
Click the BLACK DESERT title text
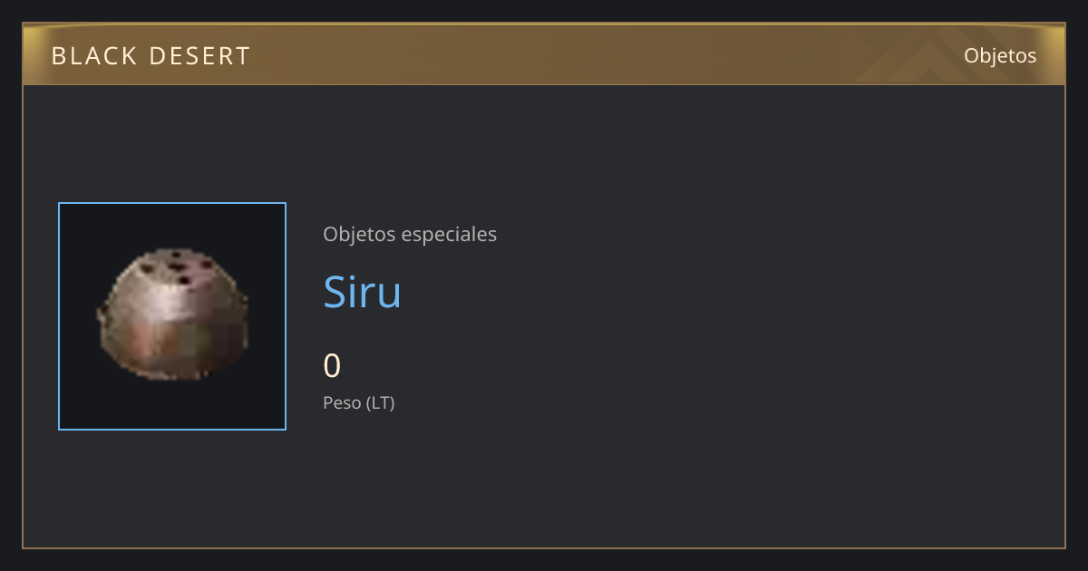pos(151,56)
